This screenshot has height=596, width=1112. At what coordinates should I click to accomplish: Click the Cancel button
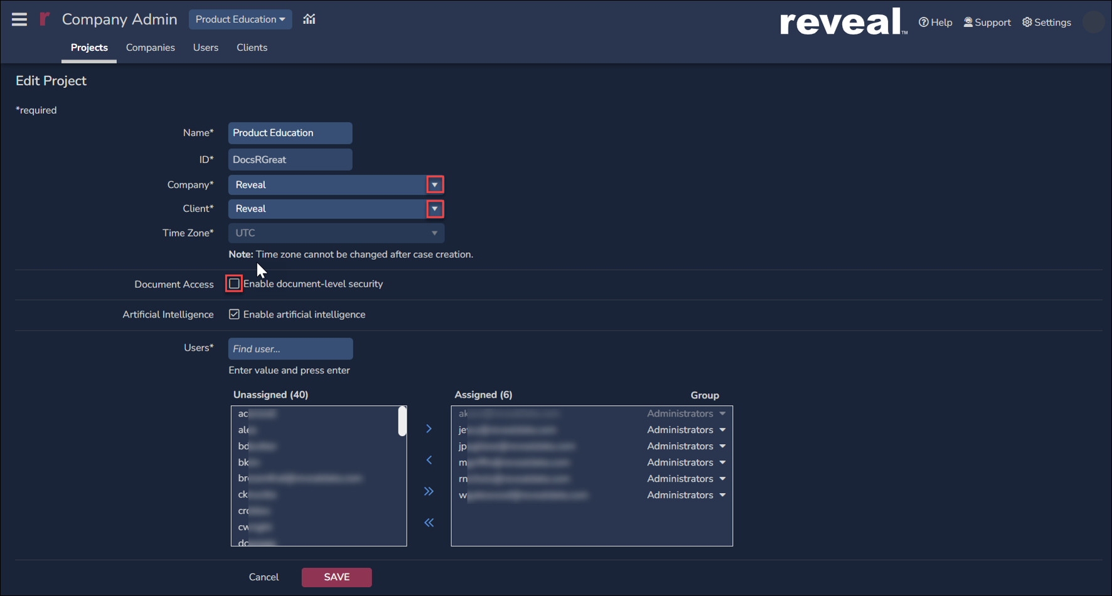point(264,577)
